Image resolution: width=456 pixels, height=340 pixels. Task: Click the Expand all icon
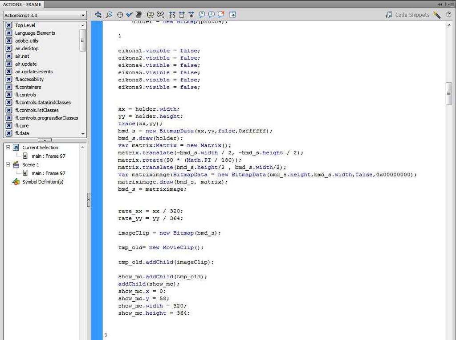coord(191,15)
